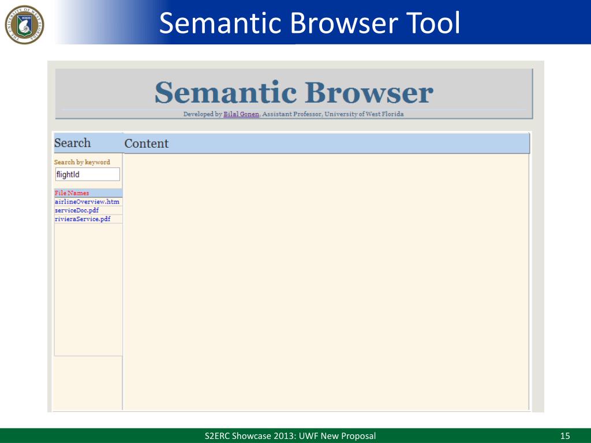Select the Search panel header
The image size is (591, 443).
(x=73, y=143)
